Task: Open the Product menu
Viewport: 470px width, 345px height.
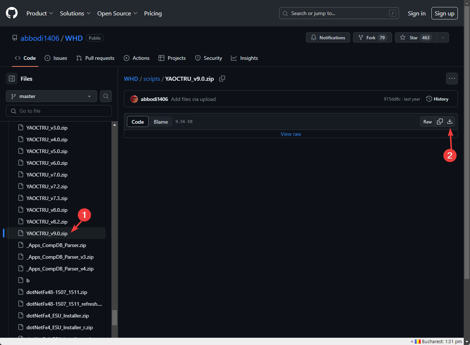Action: 40,13
